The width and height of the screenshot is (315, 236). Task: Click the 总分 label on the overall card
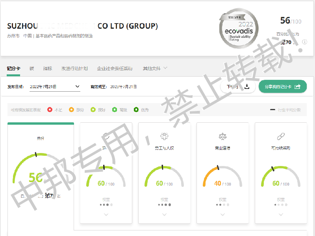[41, 138]
